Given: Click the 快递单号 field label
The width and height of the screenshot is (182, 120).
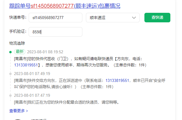Looking at the screenshot, I should (x=18, y=18).
